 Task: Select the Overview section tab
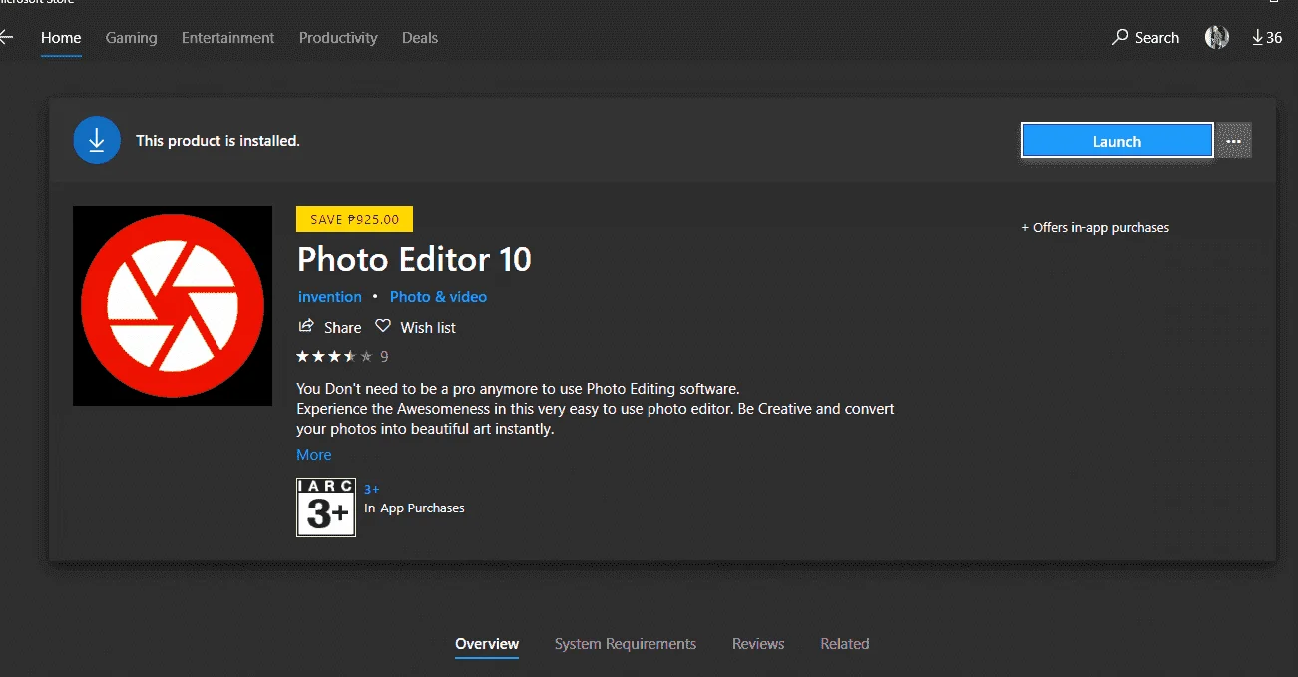(487, 644)
